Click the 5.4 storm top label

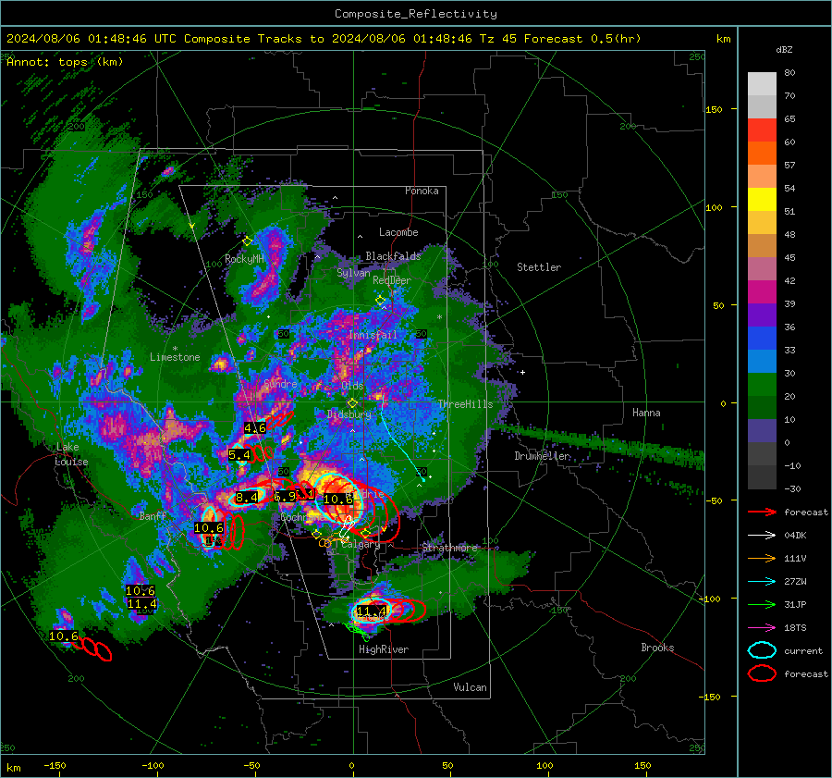click(239, 455)
